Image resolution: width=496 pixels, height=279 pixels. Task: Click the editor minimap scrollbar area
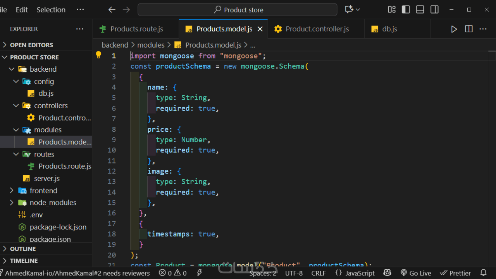tap(491, 116)
